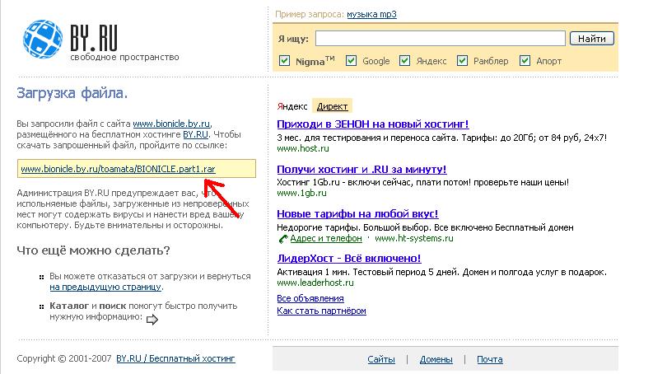Uncheck the Рамблер checkbox
653x374 pixels.
462,61
